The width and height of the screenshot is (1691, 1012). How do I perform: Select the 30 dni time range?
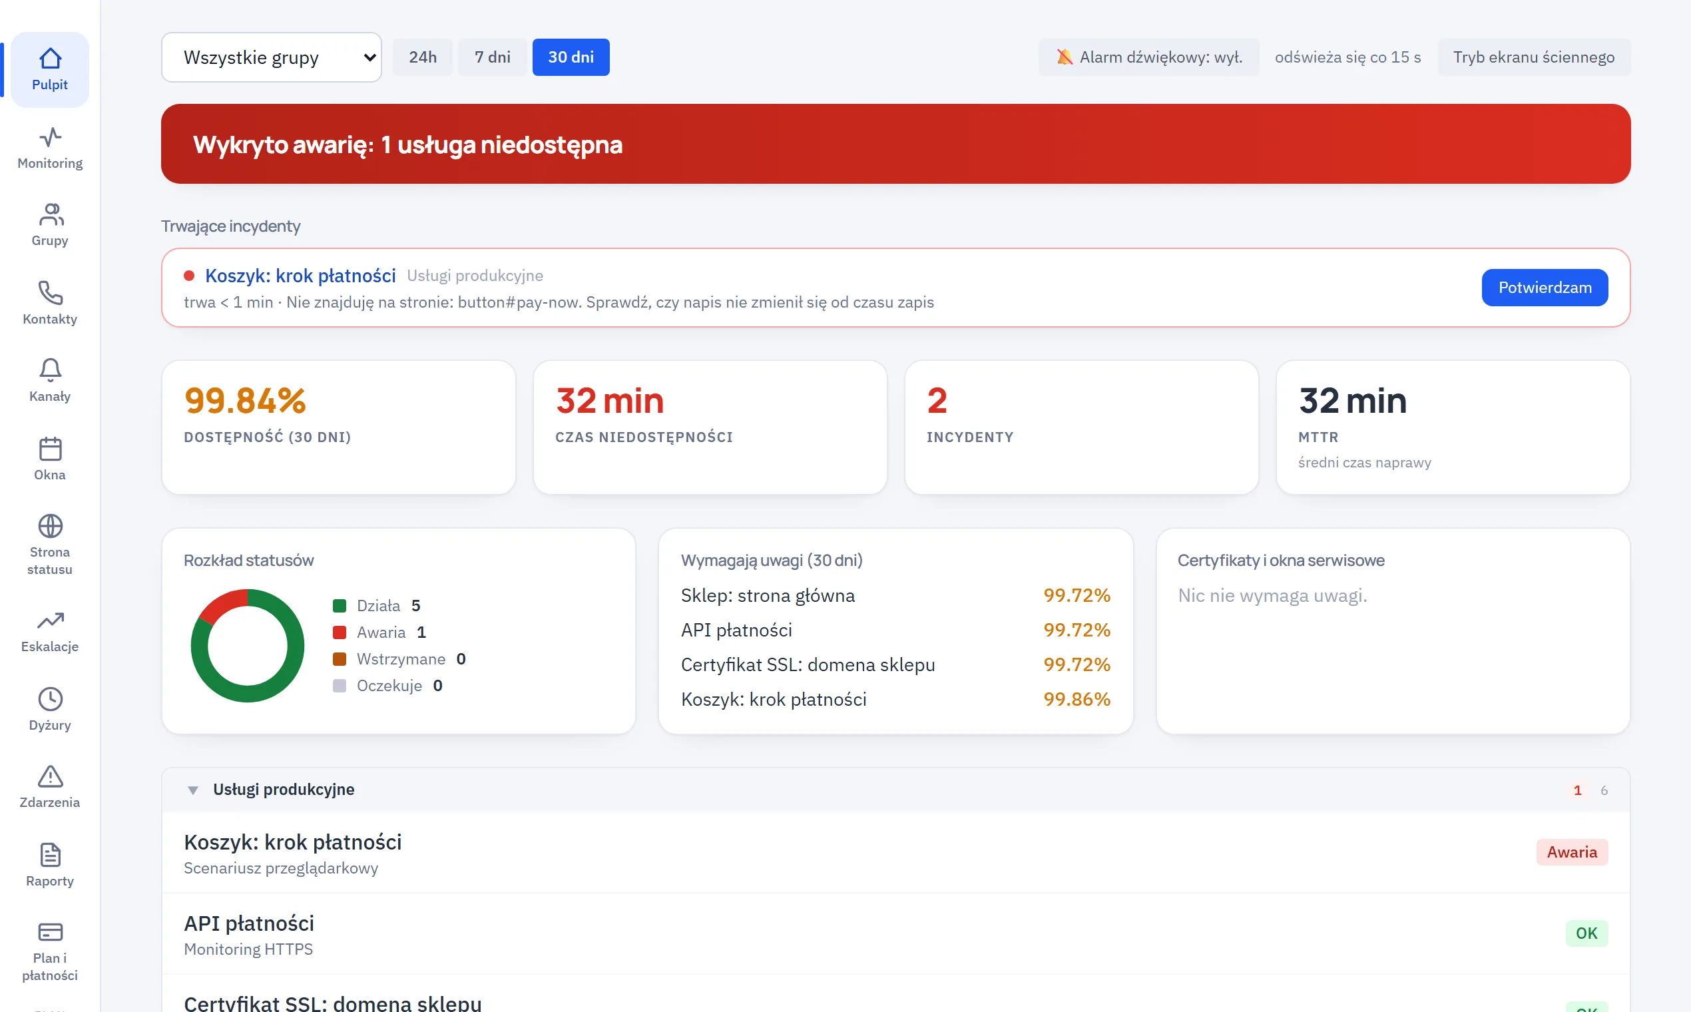coord(571,57)
